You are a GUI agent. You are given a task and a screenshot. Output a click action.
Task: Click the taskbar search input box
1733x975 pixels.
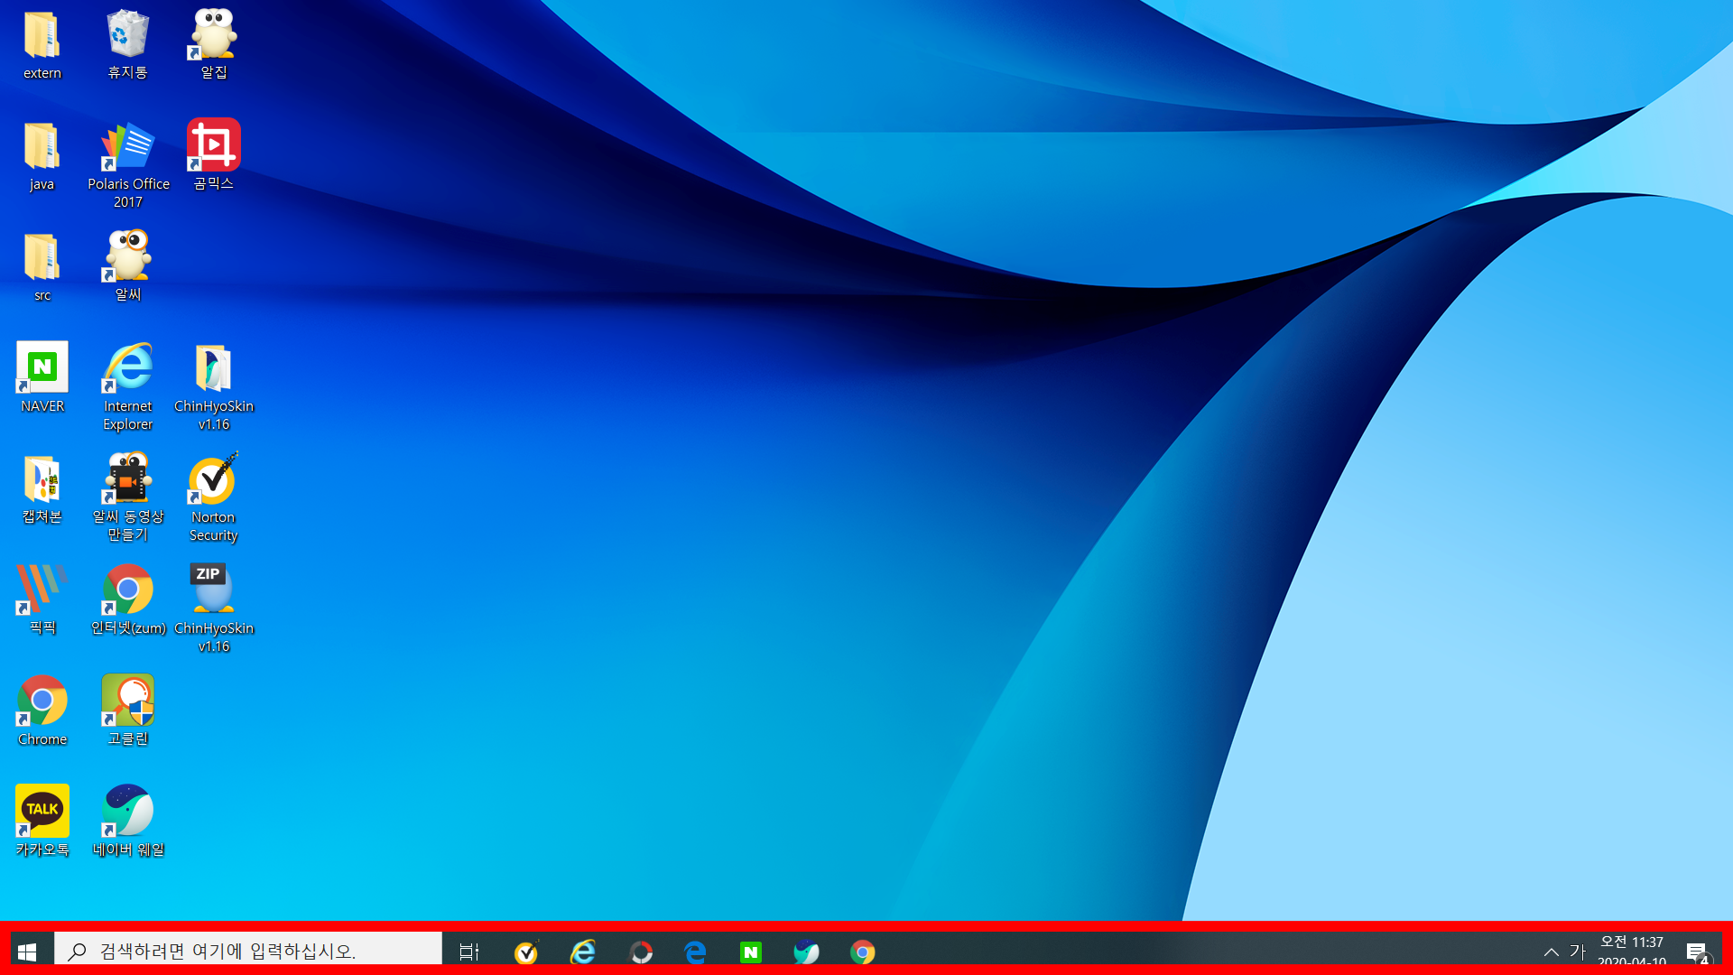248,952
